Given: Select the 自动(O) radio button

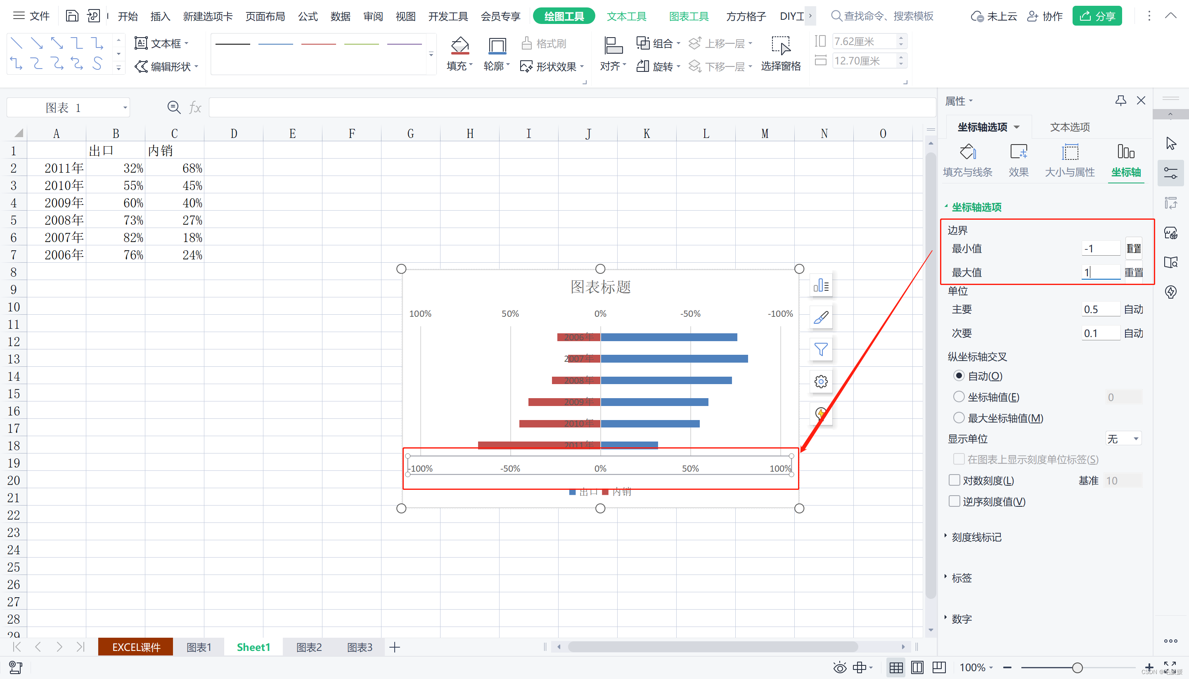Looking at the screenshot, I should coord(959,375).
